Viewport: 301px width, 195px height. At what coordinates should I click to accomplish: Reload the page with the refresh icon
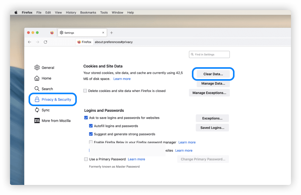pyautogui.click(x=45, y=42)
